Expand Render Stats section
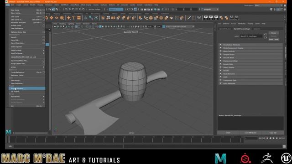Viewport: 292px width, 164px height. [x=250, y=64]
